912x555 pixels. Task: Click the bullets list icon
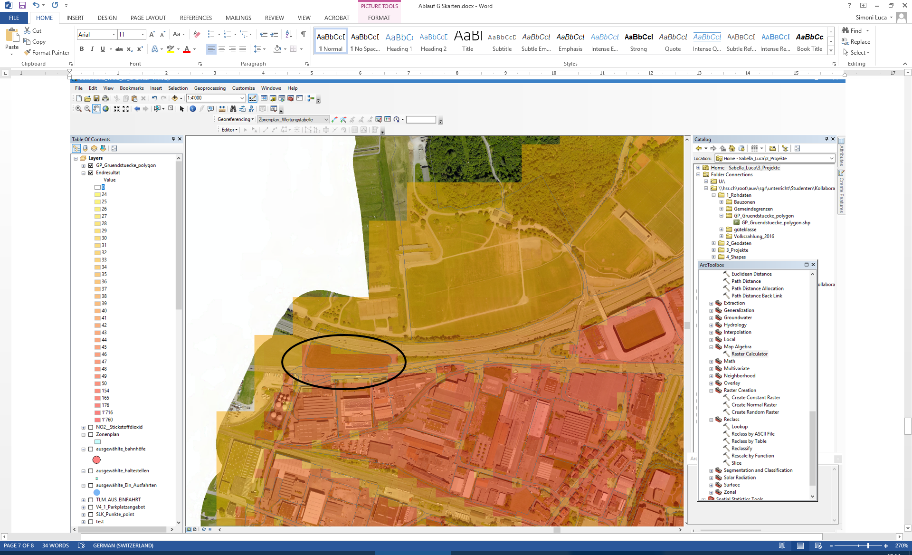(211, 34)
